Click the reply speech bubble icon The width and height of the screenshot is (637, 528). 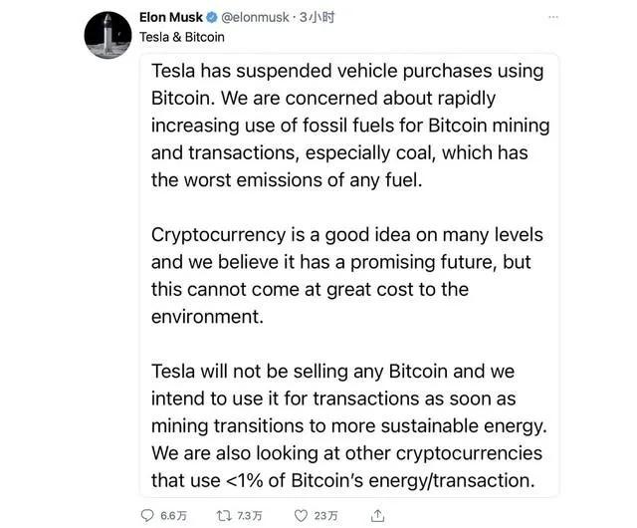[x=146, y=514]
